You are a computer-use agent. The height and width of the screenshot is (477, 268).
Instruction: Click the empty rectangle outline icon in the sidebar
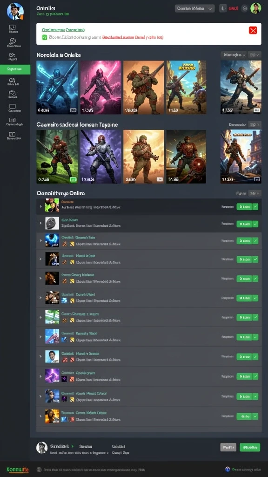click(x=13, y=107)
